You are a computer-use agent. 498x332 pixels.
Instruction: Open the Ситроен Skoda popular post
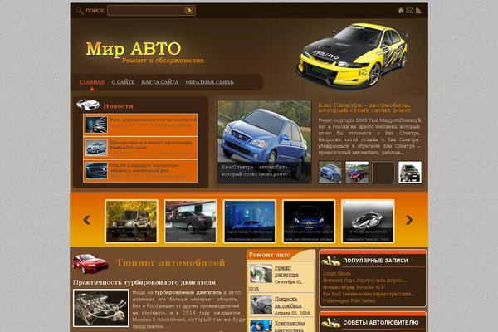pyautogui.click(x=337, y=273)
